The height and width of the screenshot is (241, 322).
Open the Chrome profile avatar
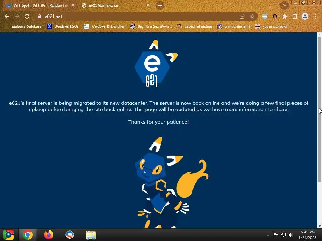(305, 16)
